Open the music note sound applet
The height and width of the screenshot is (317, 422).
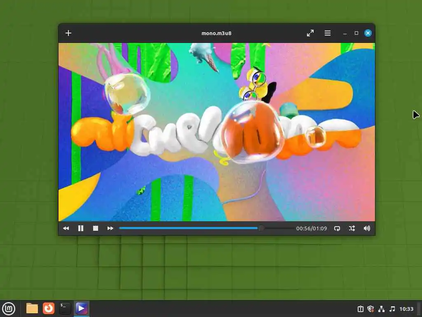[392, 309]
